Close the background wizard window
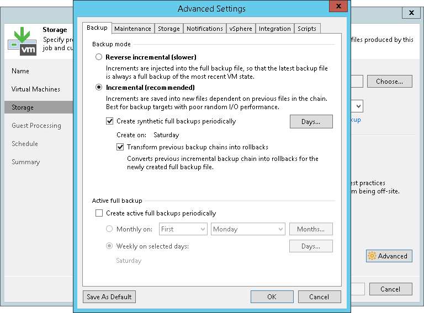424x313 pixels. coord(411,13)
